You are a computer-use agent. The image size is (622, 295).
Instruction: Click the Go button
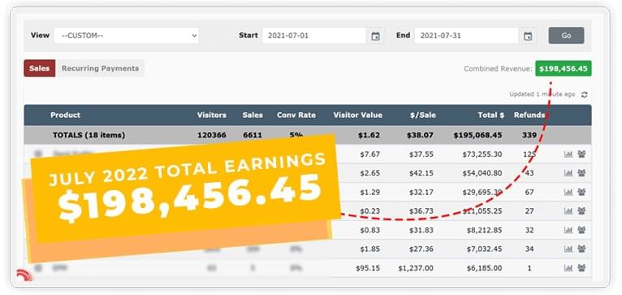pos(566,36)
